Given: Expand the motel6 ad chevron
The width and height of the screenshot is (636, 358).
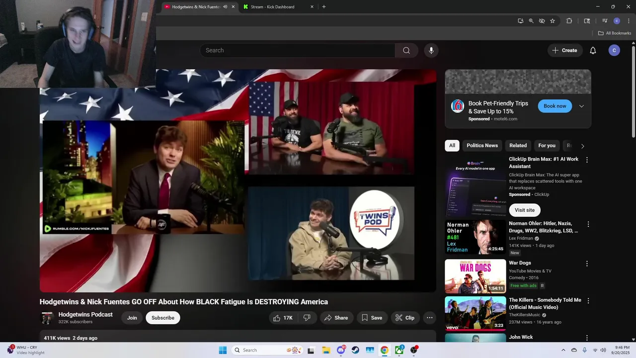Looking at the screenshot, I should (x=581, y=106).
